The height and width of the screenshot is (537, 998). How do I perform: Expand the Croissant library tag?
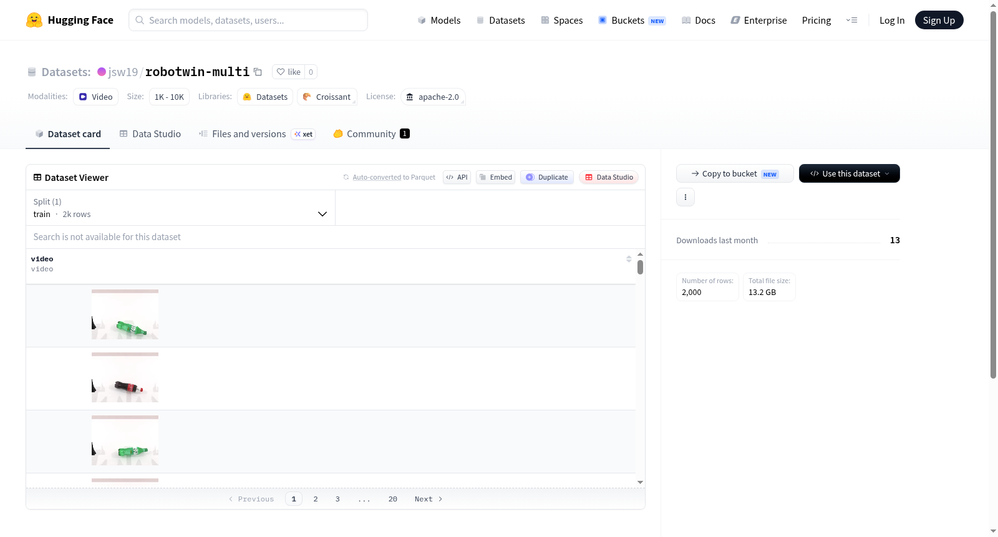pos(327,97)
